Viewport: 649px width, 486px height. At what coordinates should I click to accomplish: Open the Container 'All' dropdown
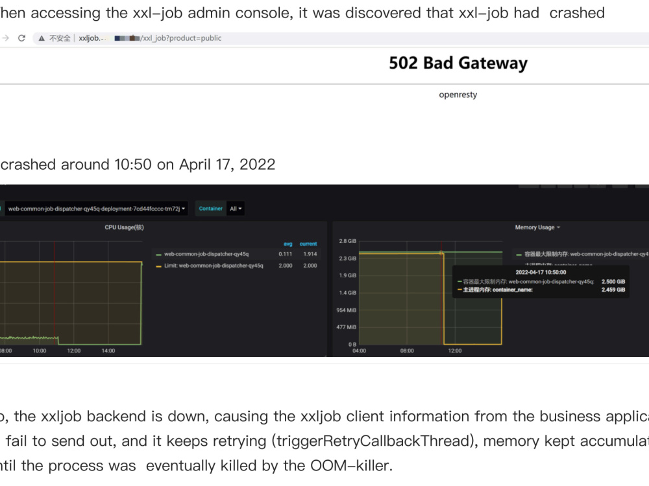[236, 209]
